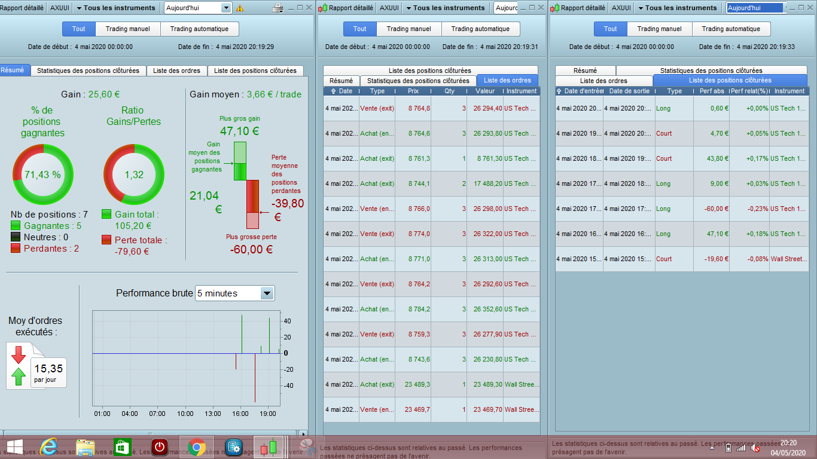This screenshot has width=817, height=459.
Task: Sort orders by the Prix column header
Action: pos(413,91)
